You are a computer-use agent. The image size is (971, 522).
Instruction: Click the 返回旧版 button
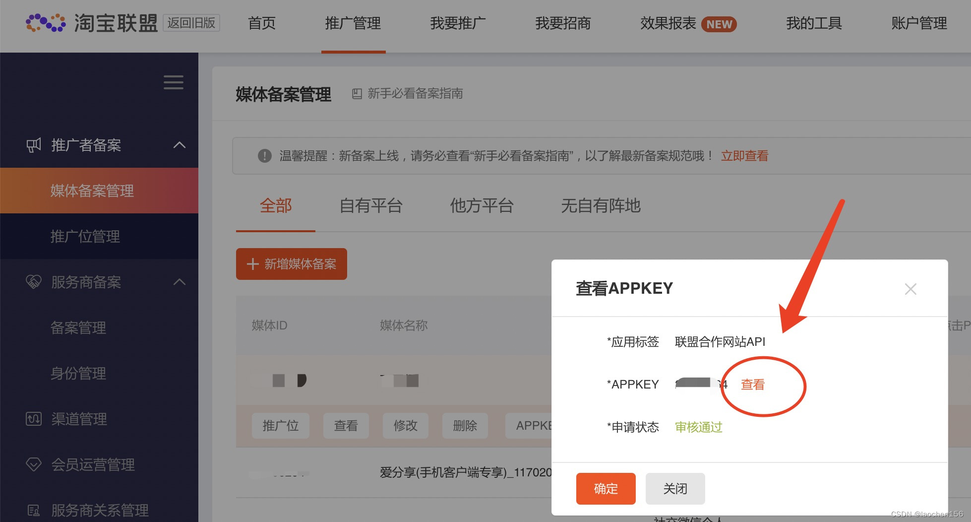[x=191, y=23]
